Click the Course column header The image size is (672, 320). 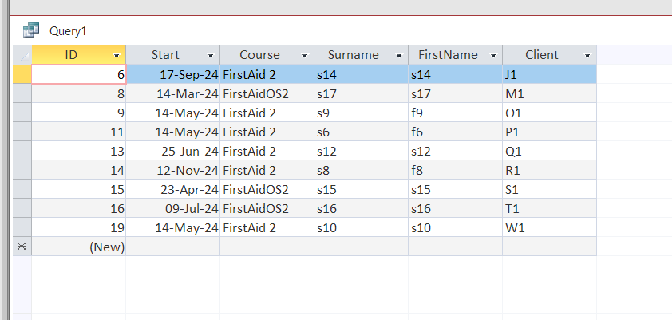pyautogui.click(x=260, y=55)
